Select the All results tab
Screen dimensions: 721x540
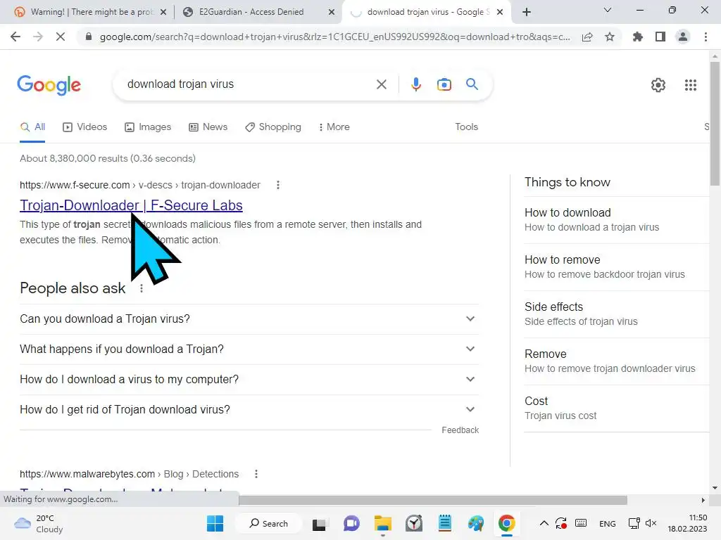32,127
